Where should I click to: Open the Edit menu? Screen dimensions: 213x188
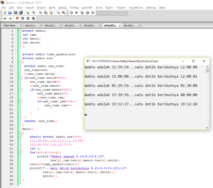11,8
